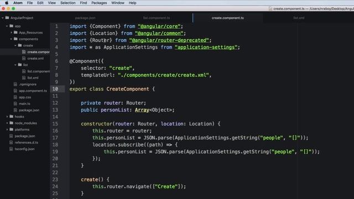Collapse the create folder chevron

15,45
